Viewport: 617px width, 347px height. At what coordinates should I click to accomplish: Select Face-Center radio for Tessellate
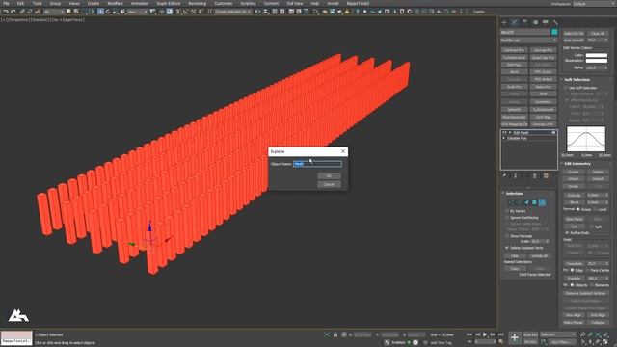coord(587,270)
